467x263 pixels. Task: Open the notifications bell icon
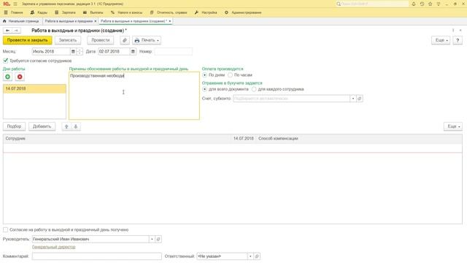click(x=414, y=4)
